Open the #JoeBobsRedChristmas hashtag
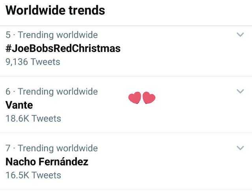 (63, 48)
